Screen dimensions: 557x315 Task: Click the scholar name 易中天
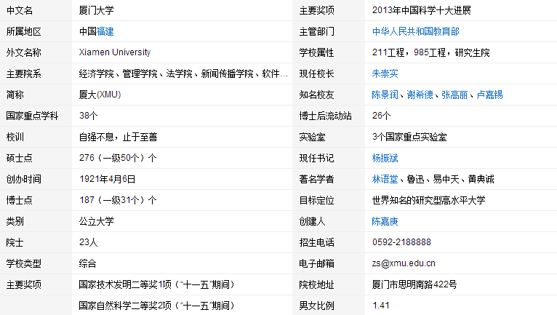click(x=446, y=179)
